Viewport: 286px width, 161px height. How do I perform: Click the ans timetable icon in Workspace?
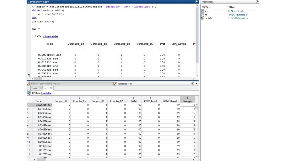pyautogui.click(x=202, y=11)
